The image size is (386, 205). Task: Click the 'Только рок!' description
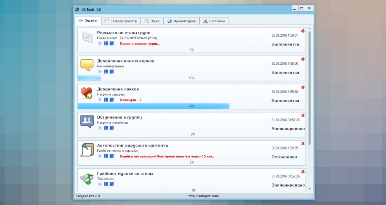[x=105, y=179]
